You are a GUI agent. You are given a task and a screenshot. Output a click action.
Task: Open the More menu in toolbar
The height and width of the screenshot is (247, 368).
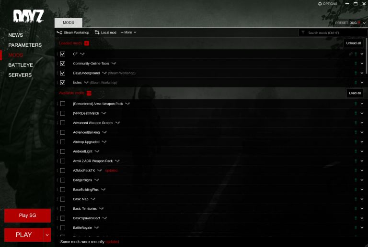128,32
